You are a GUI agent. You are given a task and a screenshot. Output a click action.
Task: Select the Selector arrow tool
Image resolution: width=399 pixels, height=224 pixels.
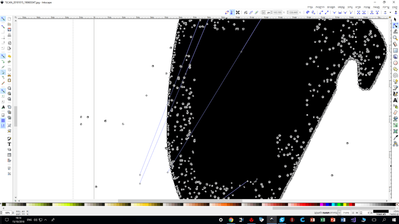(x=395, y=19)
